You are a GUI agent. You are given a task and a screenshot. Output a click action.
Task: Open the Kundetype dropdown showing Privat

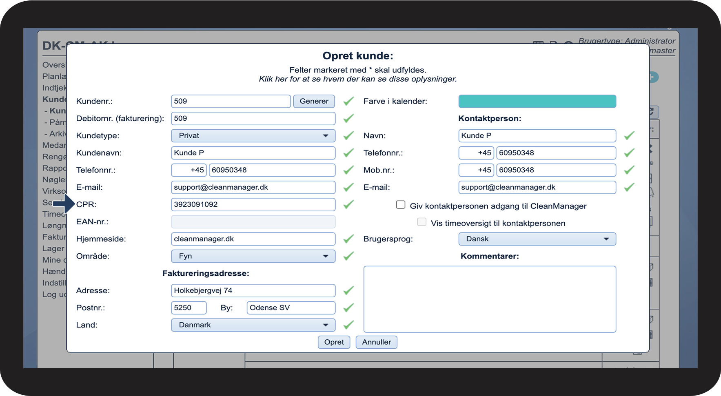[x=253, y=136]
